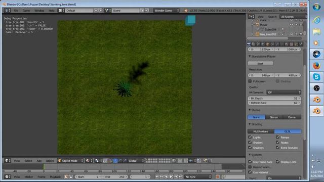Hide Player object with eye icon
Screen dimensions: 324x182
(x=292, y=25)
